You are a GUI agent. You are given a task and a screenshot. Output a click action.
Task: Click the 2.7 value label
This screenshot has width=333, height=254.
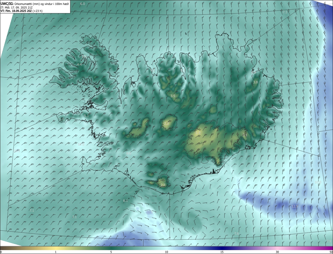tap(163, 185)
